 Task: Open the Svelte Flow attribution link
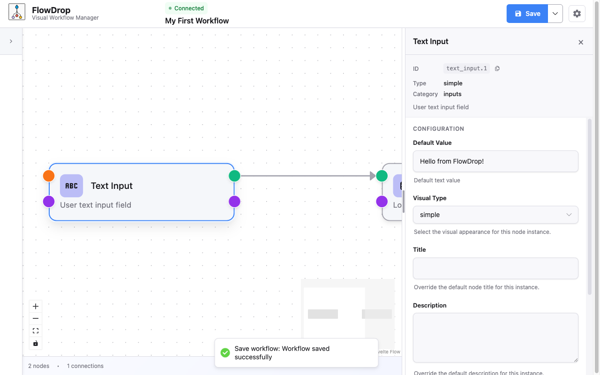tap(387, 352)
